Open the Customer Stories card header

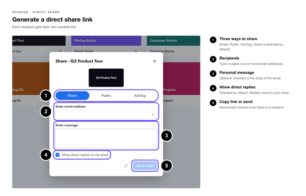pos(174,41)
